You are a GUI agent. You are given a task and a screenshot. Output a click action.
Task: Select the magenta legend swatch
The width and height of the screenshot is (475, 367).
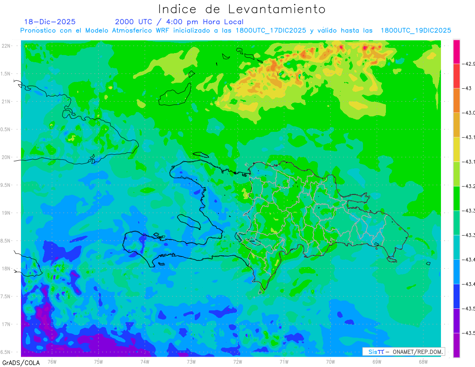click(x=456, y=51)
